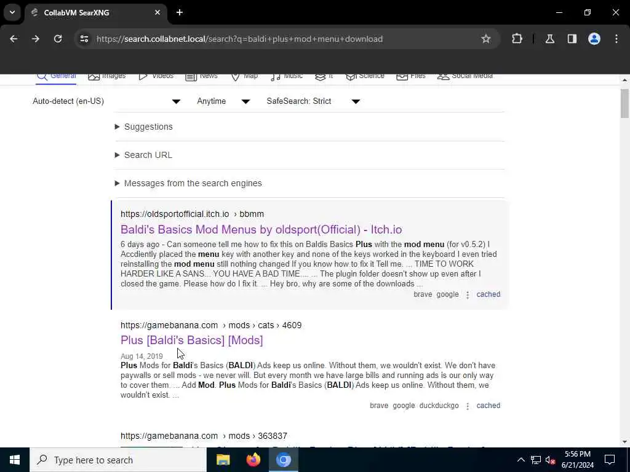Open the Plus [Baldi's Basics] [Mods] result

192,340
